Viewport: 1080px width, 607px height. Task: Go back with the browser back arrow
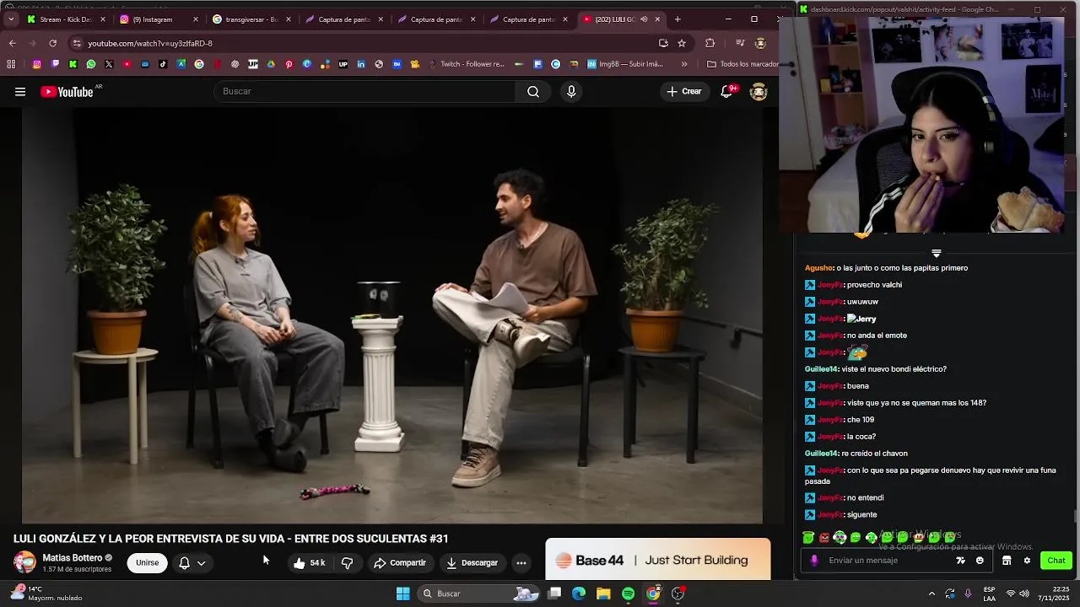point(12,43)
